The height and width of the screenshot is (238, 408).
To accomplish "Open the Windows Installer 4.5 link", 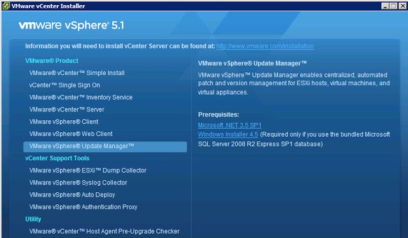I will 228,134.
